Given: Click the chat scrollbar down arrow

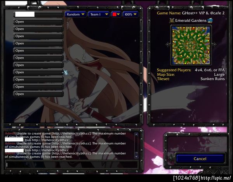Looking at the screenshot, I should (x=136, y=157).
